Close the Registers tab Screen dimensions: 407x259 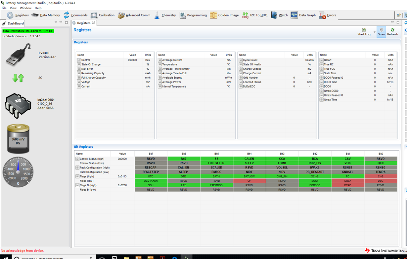(x=94, y=23)
